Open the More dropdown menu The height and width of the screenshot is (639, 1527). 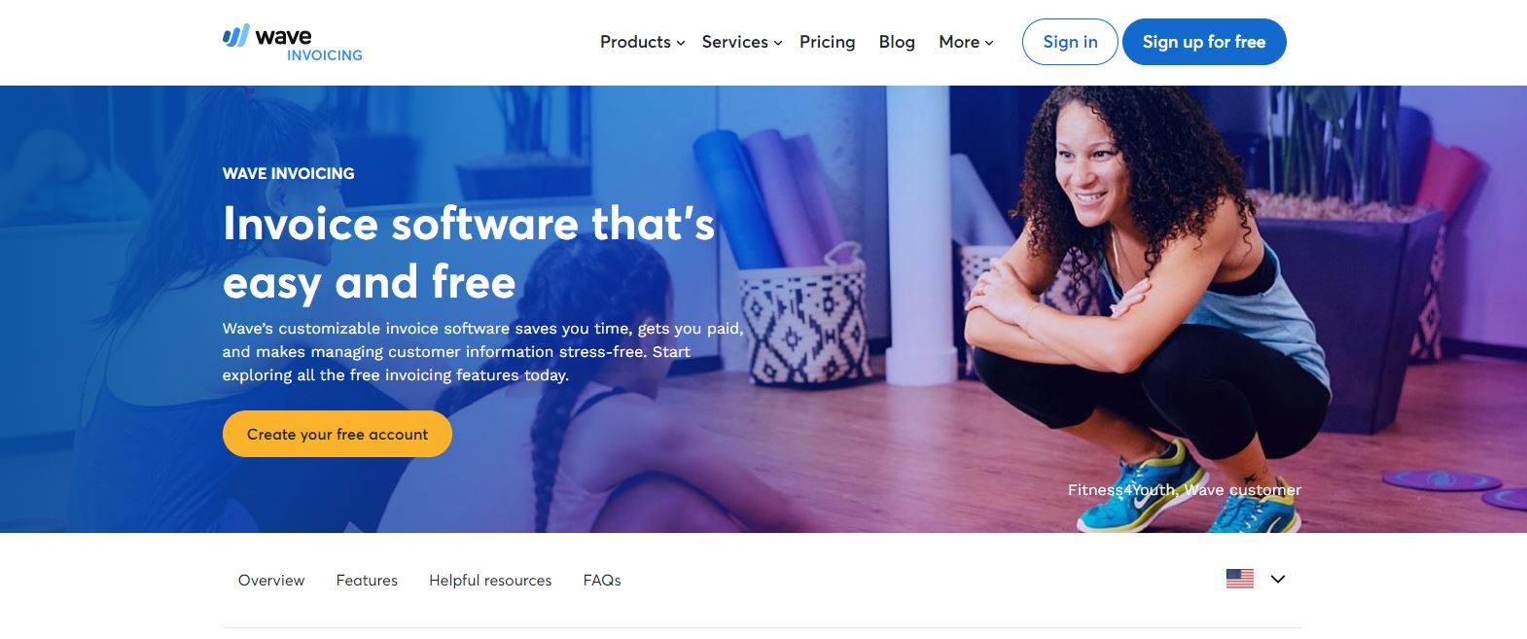(966, 42)
